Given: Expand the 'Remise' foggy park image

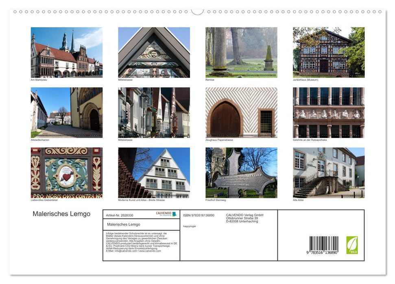Looking at the screenshot, I should tap(241, 52).
